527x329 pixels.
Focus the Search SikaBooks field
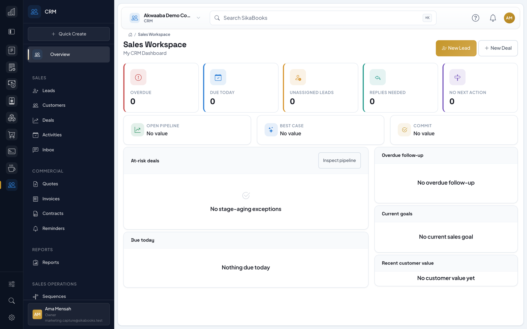323,18
